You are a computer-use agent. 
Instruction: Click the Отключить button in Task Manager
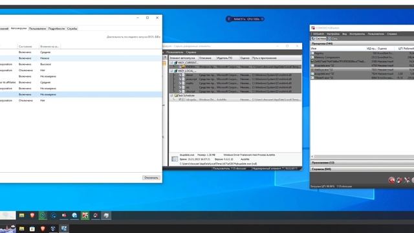(151, 178)
